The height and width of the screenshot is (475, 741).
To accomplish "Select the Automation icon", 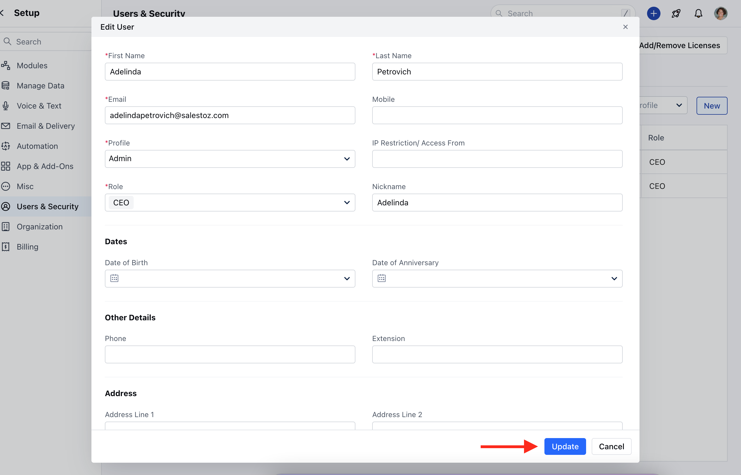I will (x=6, y=146).
